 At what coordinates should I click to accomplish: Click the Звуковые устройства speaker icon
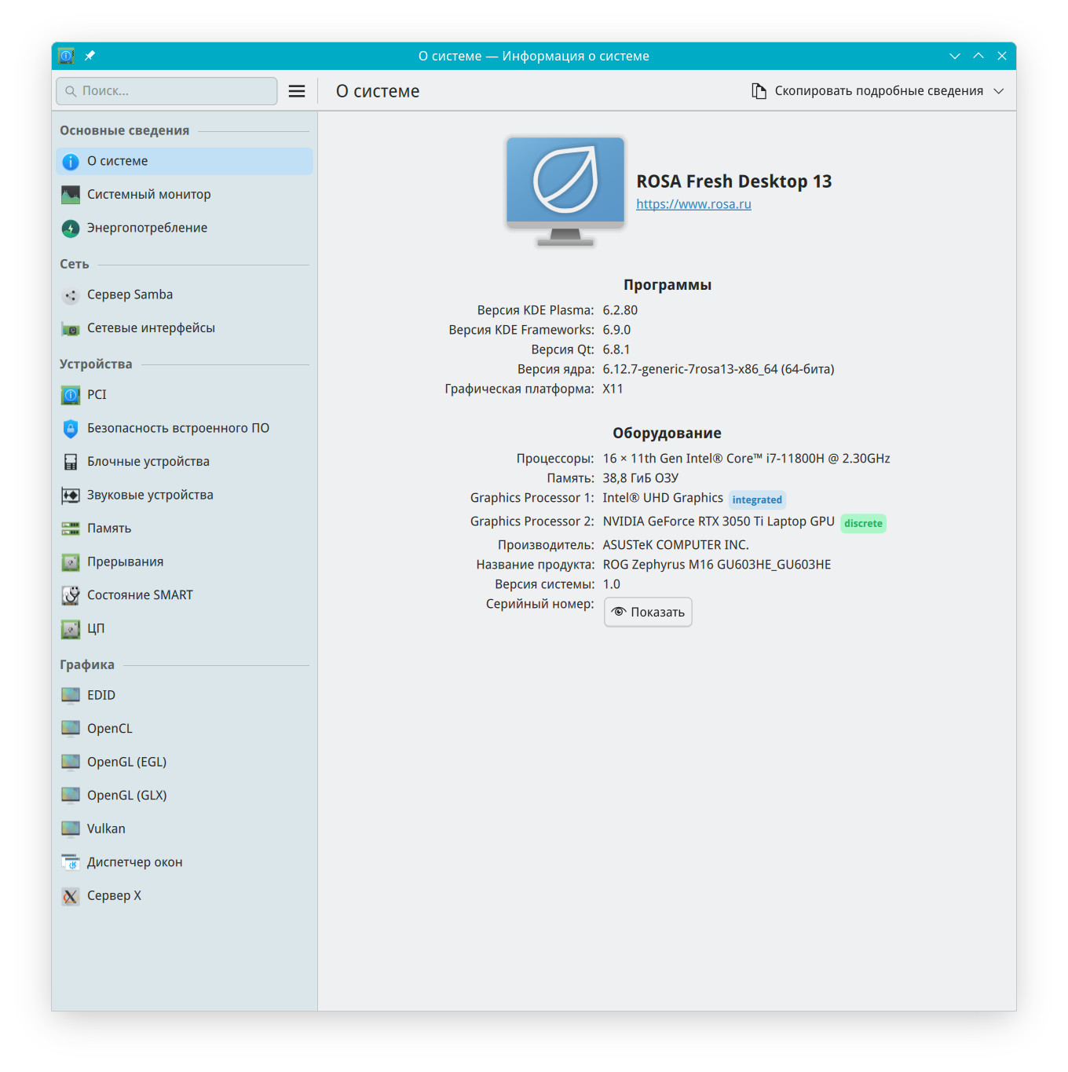coord(71,496)
